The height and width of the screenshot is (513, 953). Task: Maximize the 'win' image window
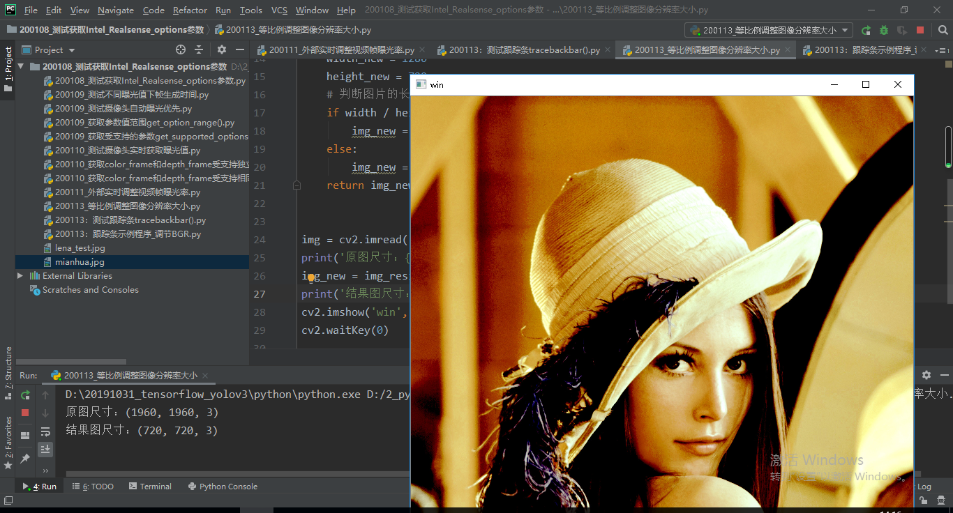point(866,84)
